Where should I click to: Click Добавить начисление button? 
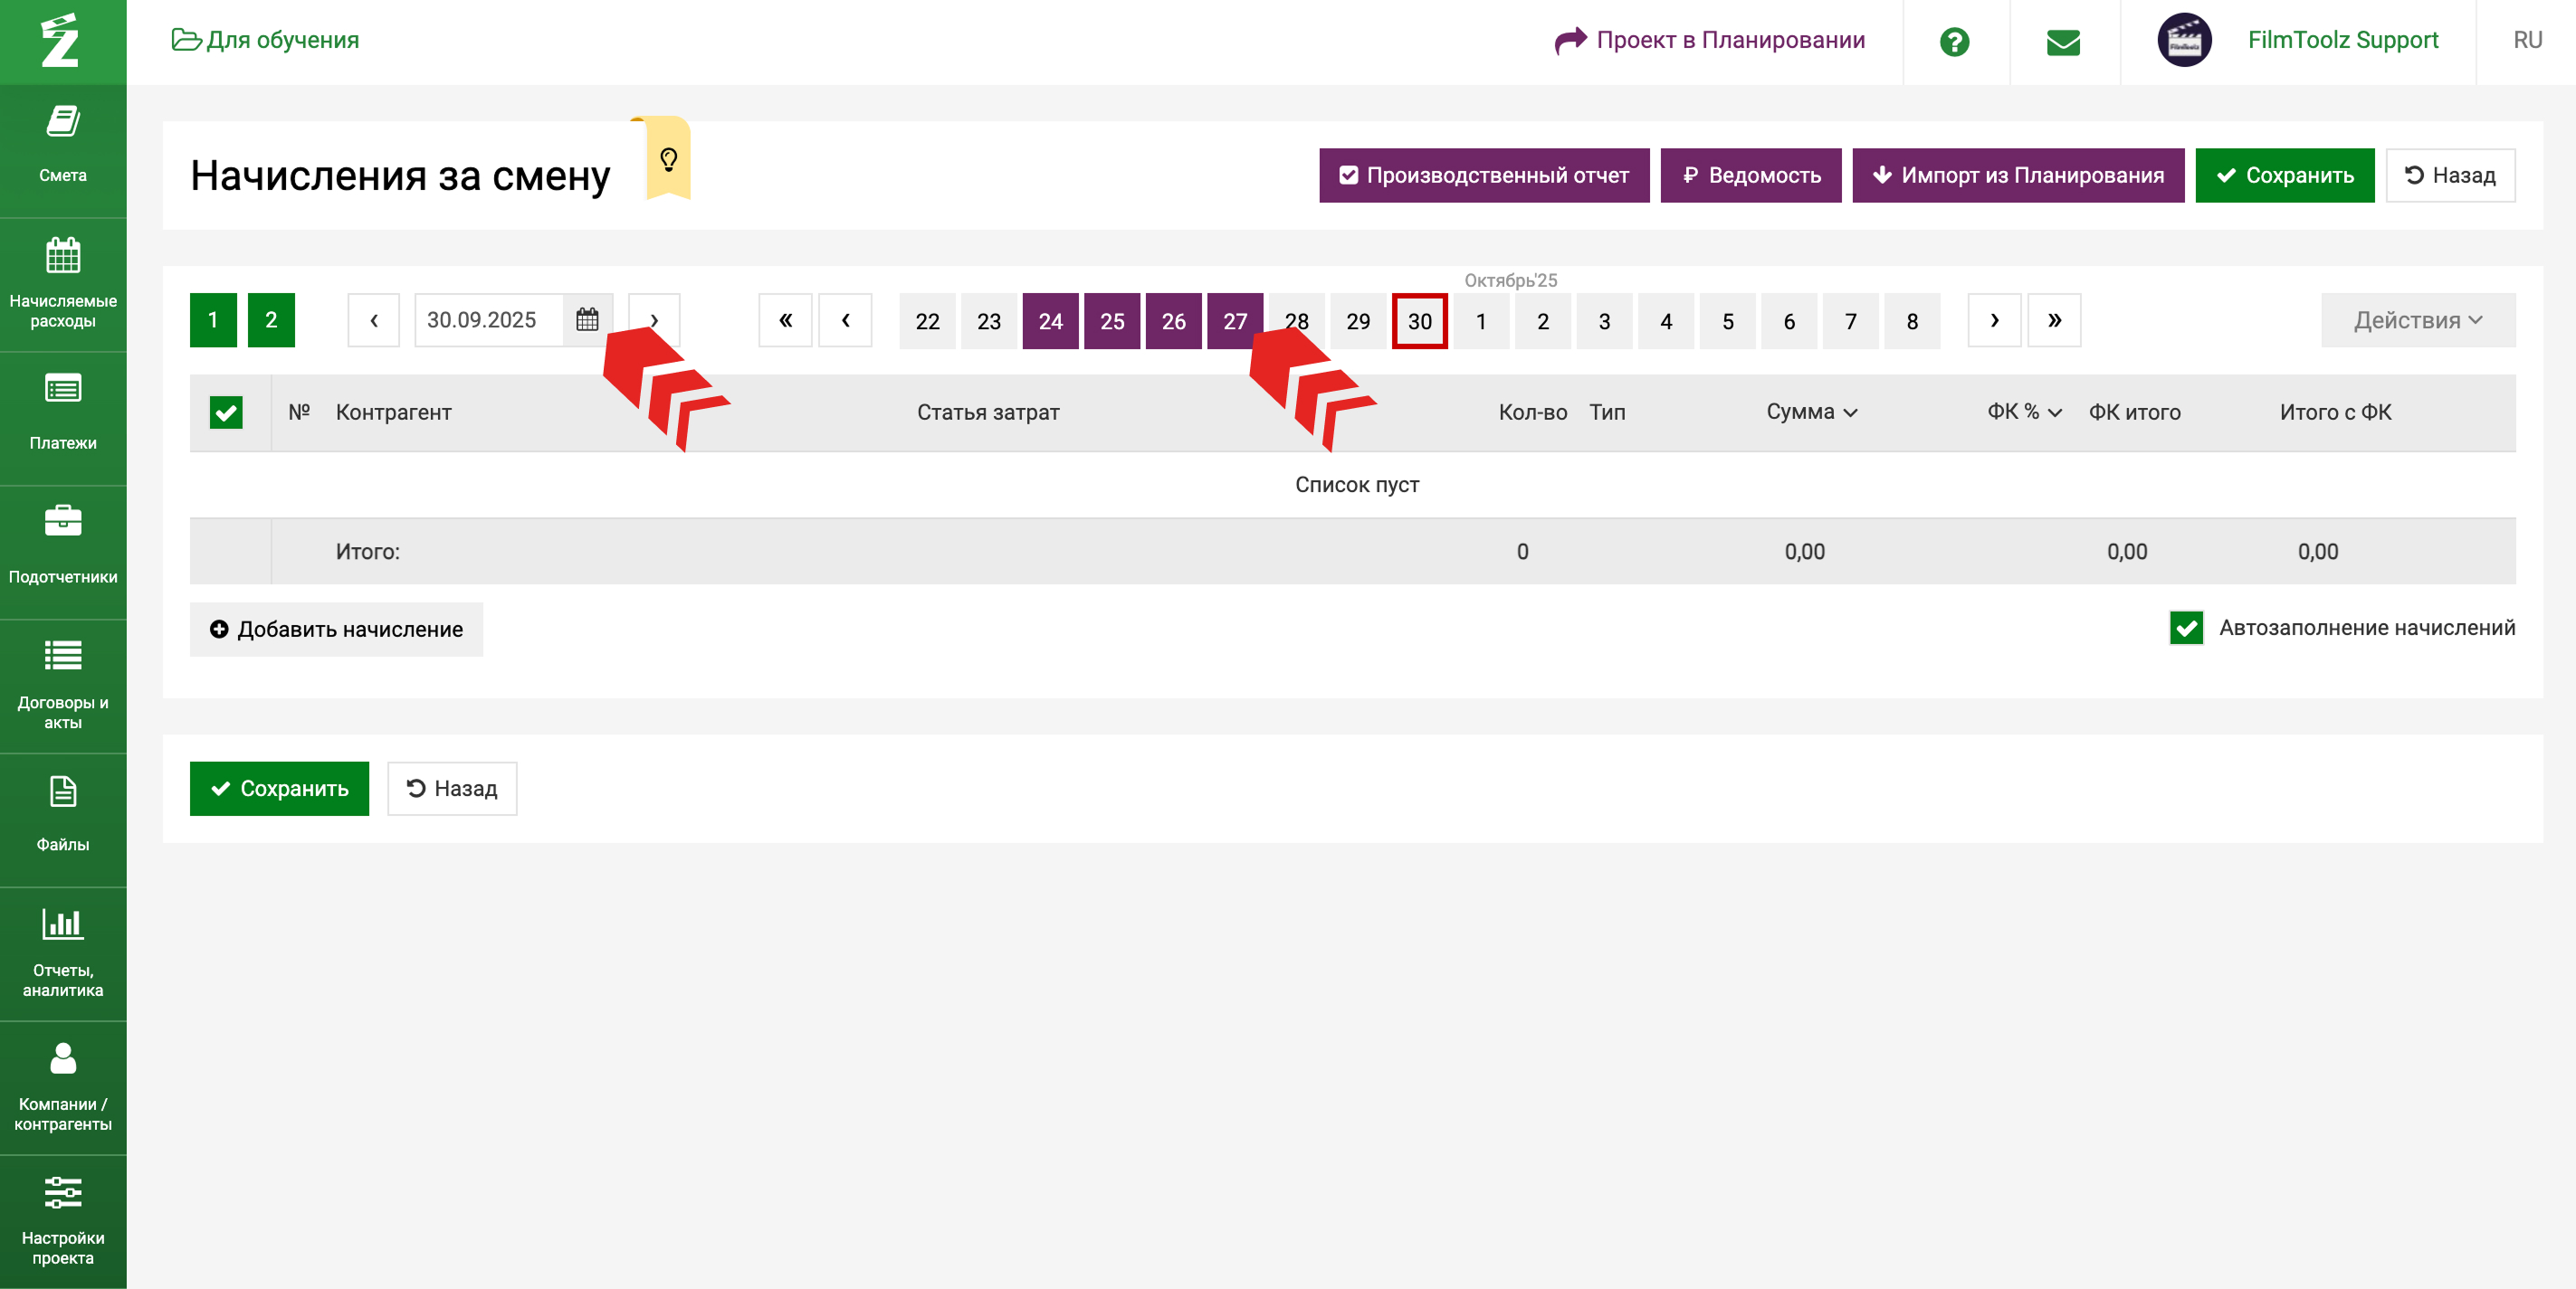(x=336, y=630)
